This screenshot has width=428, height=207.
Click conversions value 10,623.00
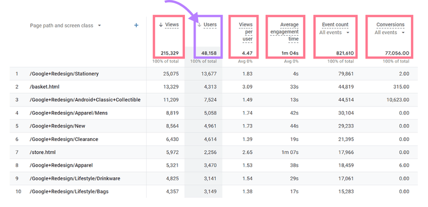click(x=398, y=100)
